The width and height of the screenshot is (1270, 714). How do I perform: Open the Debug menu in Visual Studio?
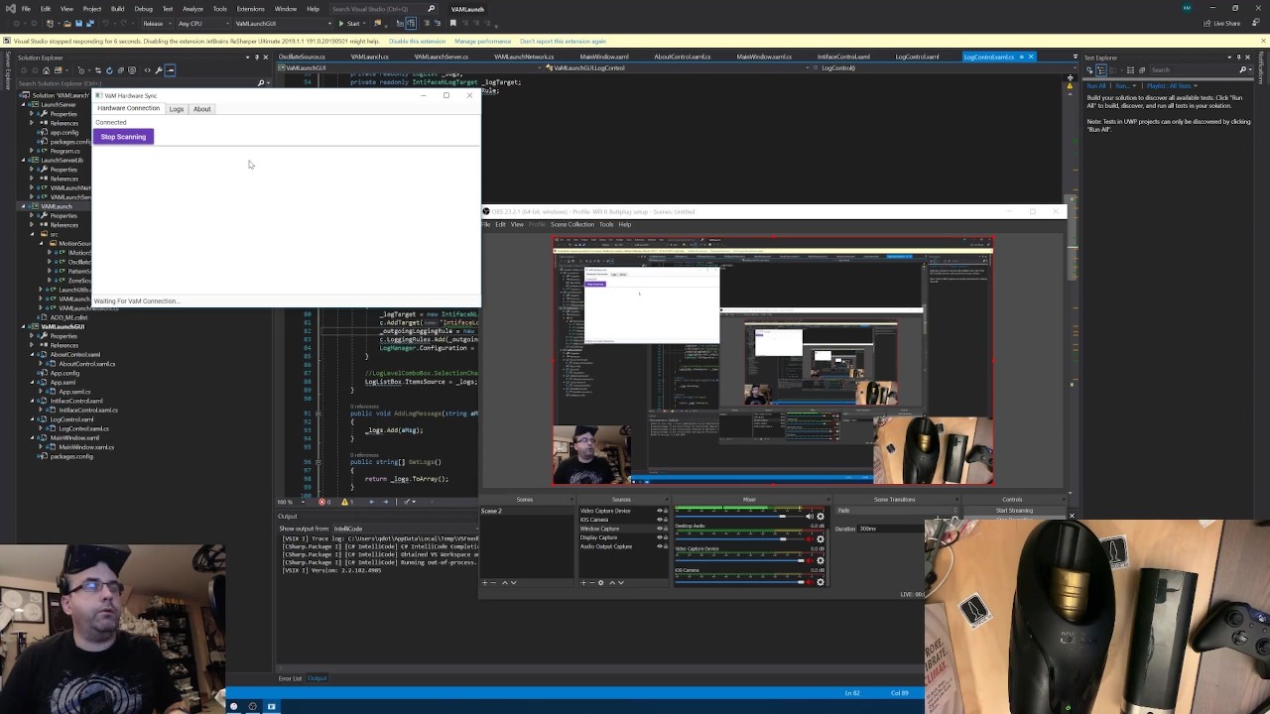pyautogui.click(x=143, y=9)
